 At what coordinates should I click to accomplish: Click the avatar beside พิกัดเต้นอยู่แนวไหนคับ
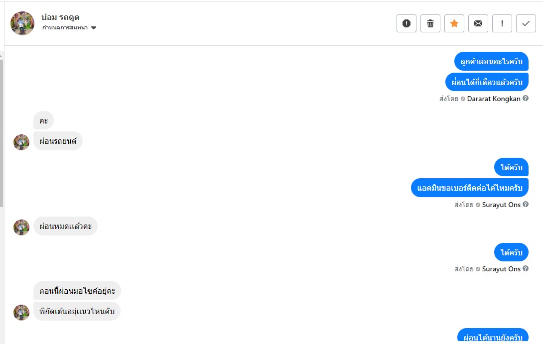21,313
